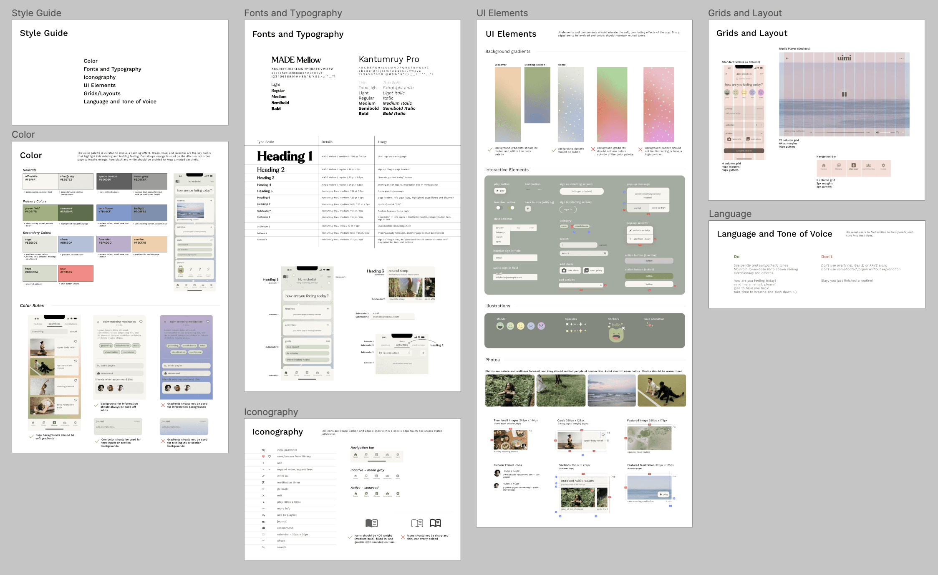Click the back button with background in Interactive Elements

point(528,209)
